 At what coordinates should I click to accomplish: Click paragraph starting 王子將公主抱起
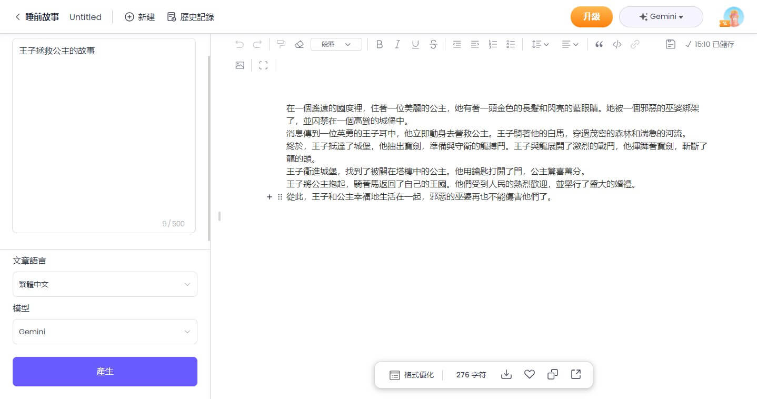[462, 184]
